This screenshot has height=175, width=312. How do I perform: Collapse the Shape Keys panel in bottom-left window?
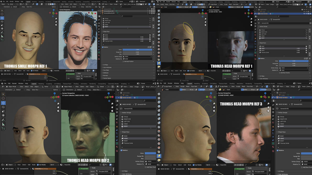126,132
